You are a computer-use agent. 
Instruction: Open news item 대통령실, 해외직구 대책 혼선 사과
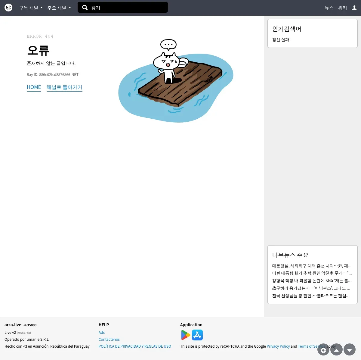312,266
